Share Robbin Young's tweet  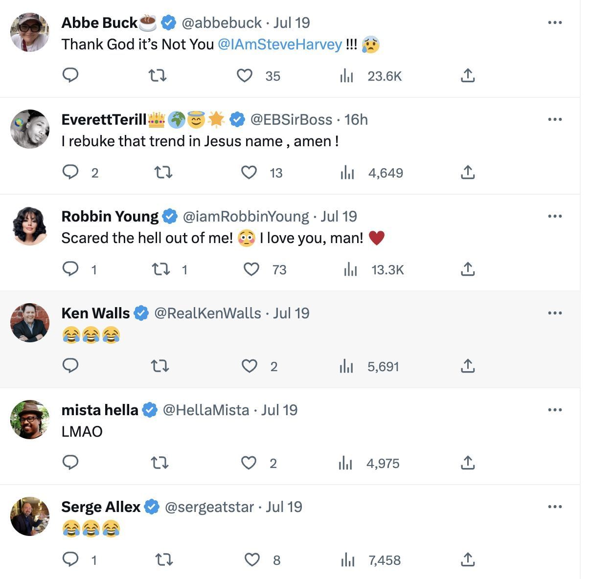(468, 269)
